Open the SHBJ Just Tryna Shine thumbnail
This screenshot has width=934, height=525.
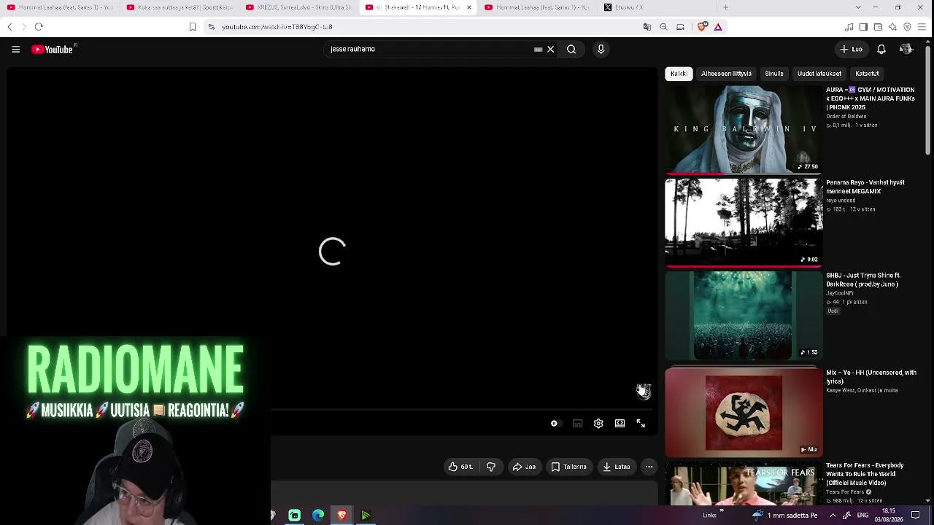coord(744,316)
